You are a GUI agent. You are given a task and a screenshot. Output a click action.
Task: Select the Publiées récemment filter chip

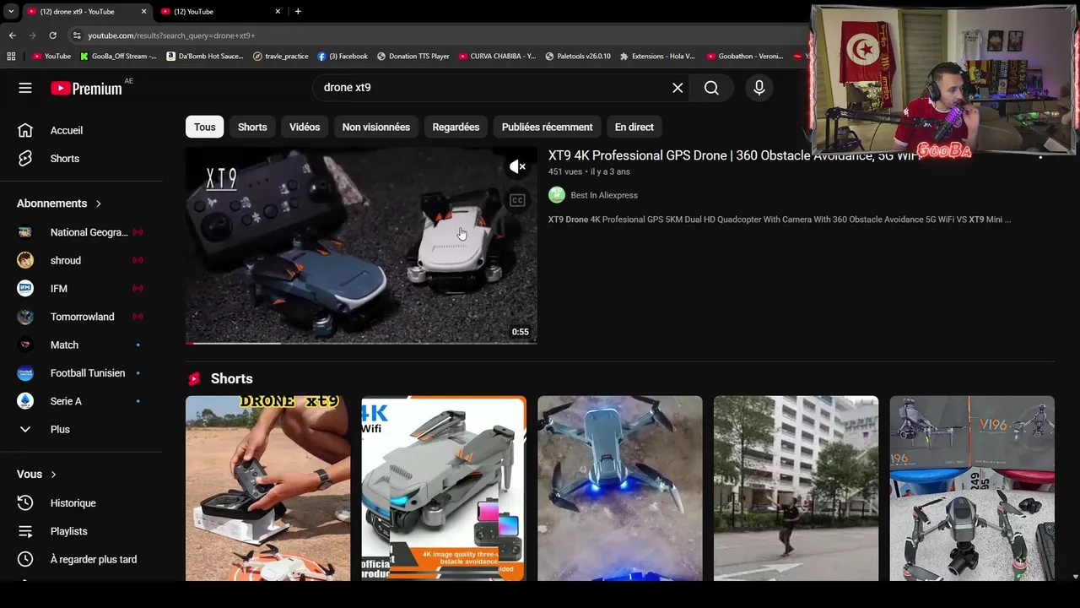(547, 127)
